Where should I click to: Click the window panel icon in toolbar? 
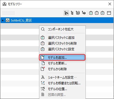pos(109,13)
